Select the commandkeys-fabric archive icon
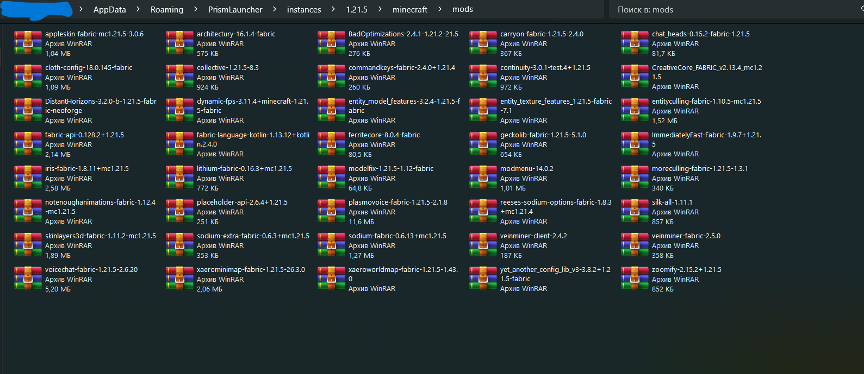This screenshot has height=374, width=864. [331, 77]
